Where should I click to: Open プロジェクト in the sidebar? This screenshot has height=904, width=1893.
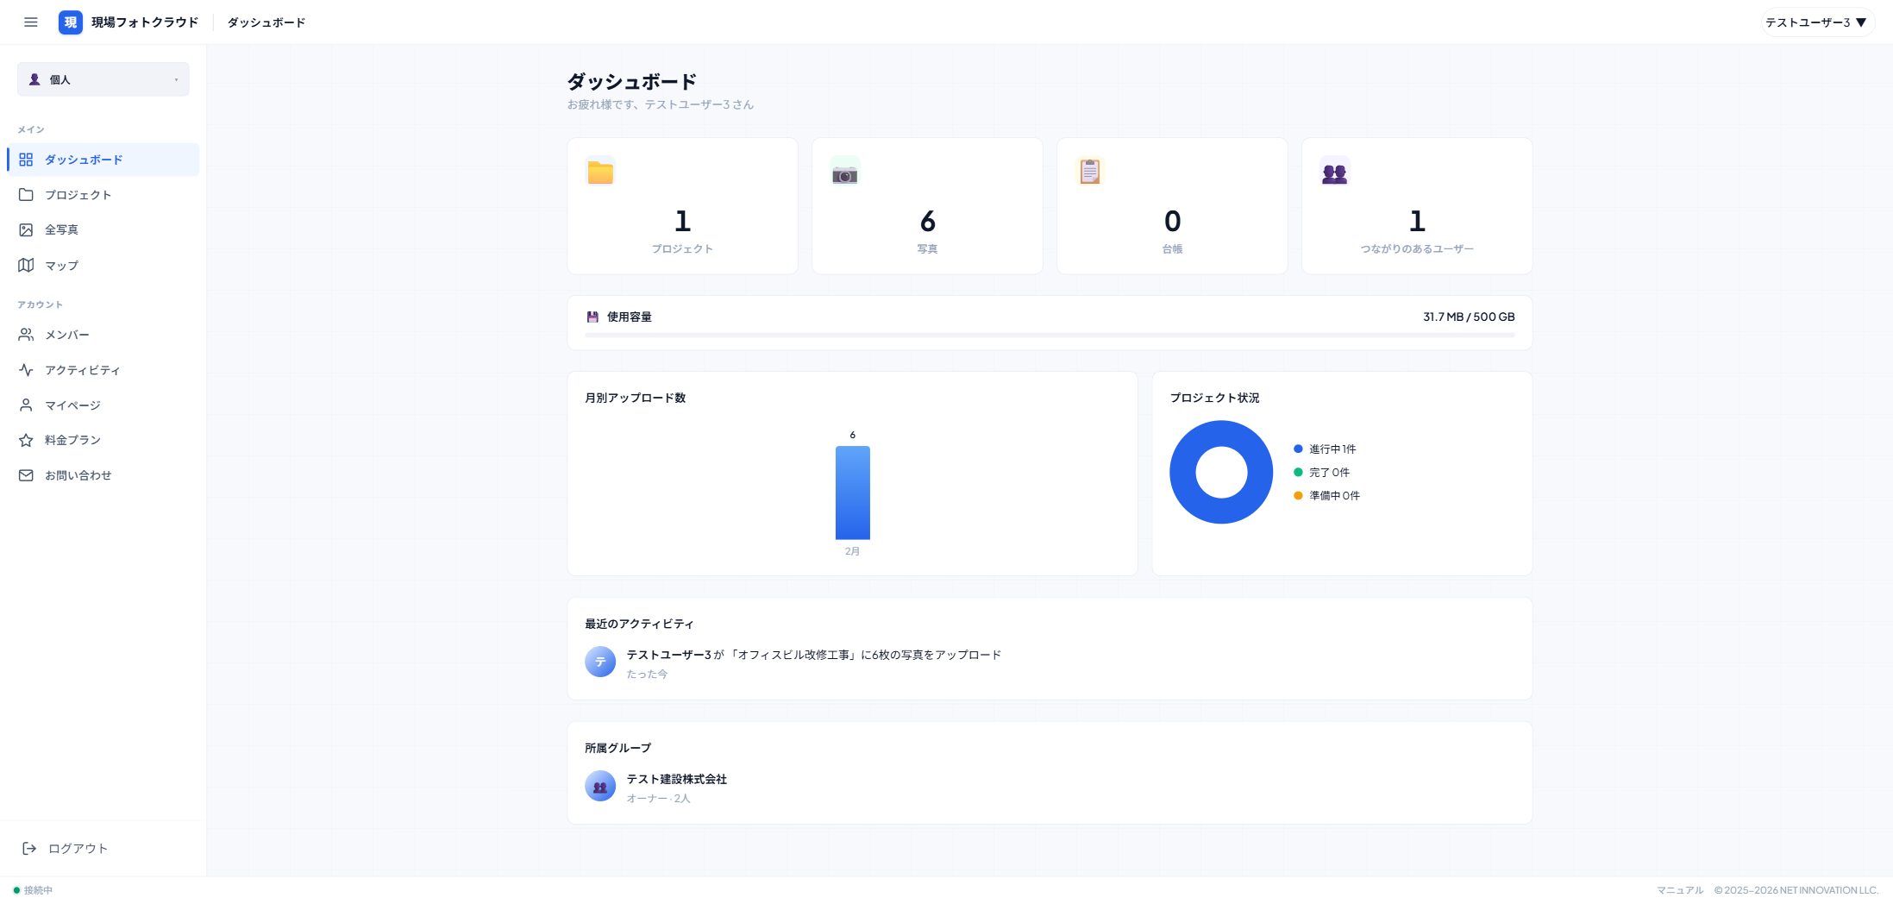(x=78, y=195)
